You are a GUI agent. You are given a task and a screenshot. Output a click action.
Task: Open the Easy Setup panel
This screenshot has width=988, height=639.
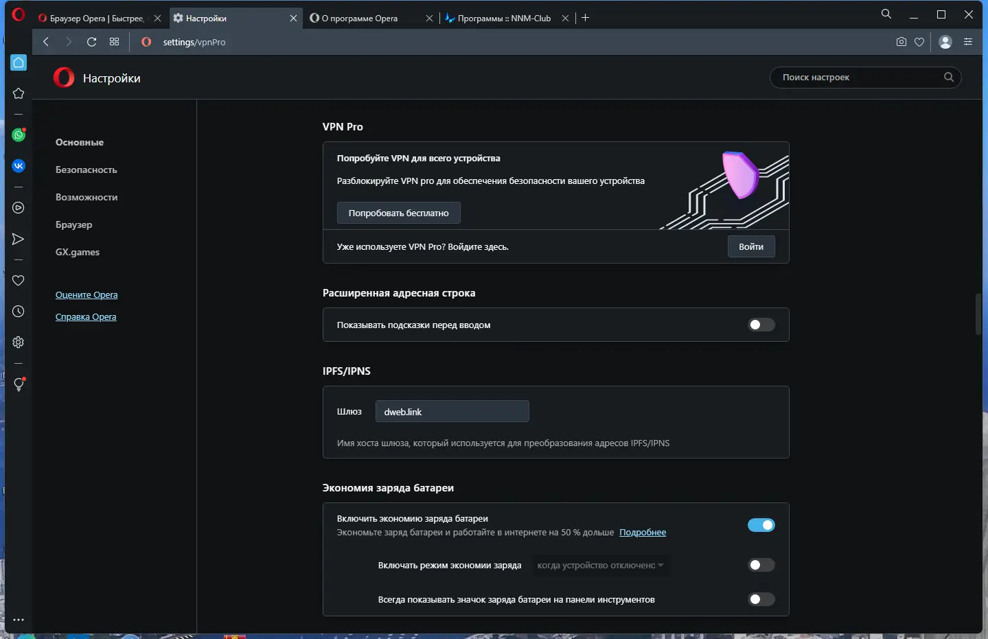point(968,42)
